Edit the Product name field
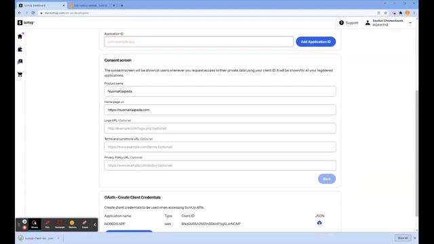The height and width of the screenshot is (244, 434). 220,91
